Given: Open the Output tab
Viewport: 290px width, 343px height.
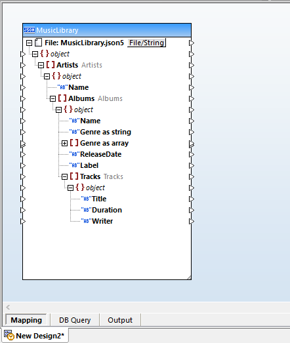Looking at the screenshot, I should [120, 320].
